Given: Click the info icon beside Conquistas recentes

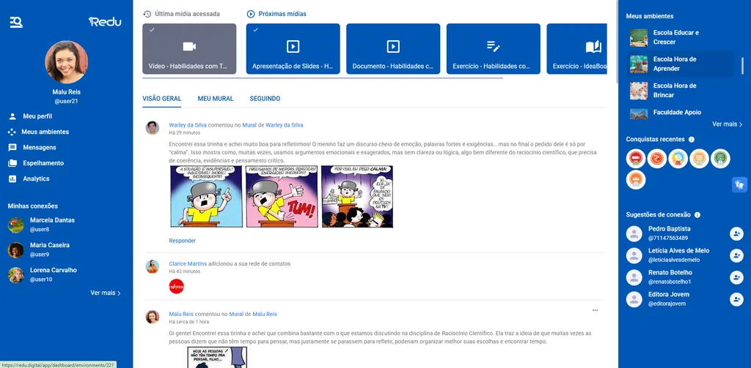Looking at the screenshot, I should tap(692, 139).
